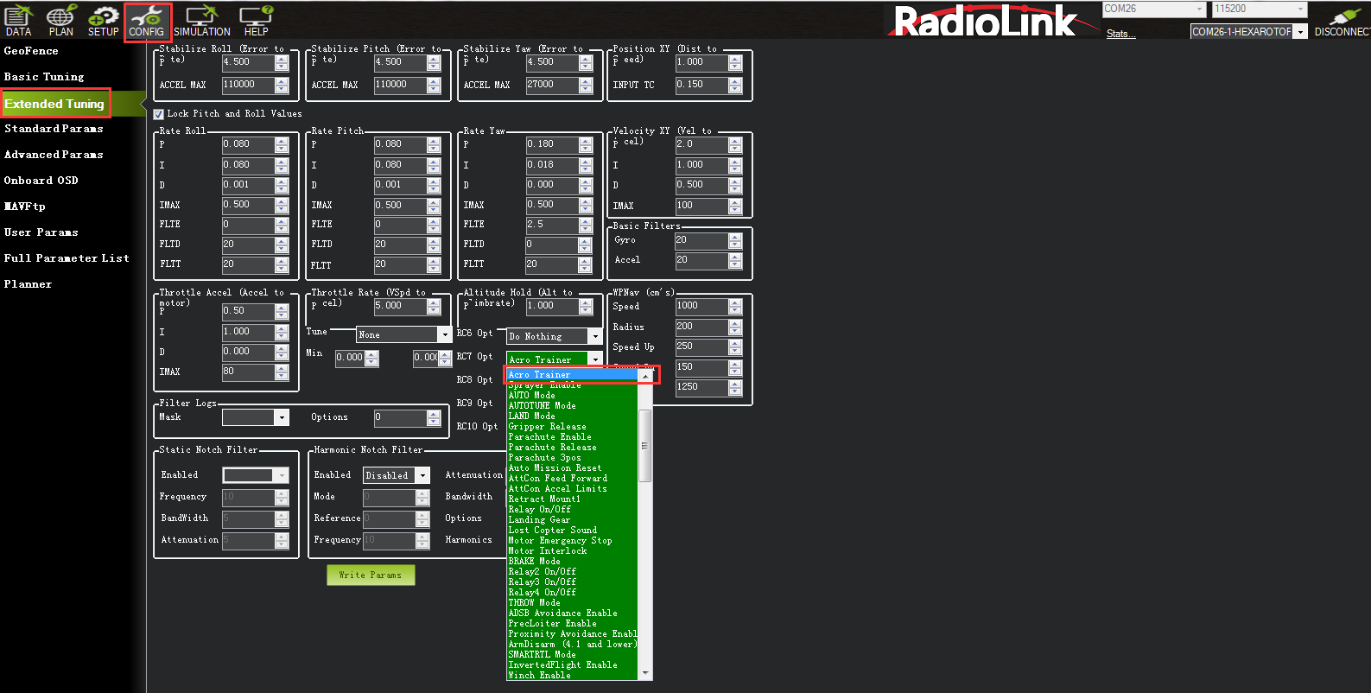Open the SIMULATION monitor icon

tap(201, 21)
